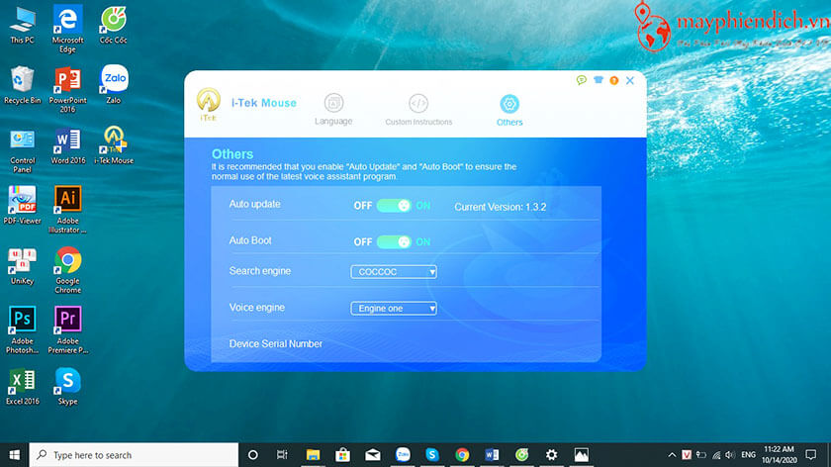Click the Windows Start button
Image resolution: width=831 pixels, height=467 pixels.
pyautogui.click(x=14, y=455)
